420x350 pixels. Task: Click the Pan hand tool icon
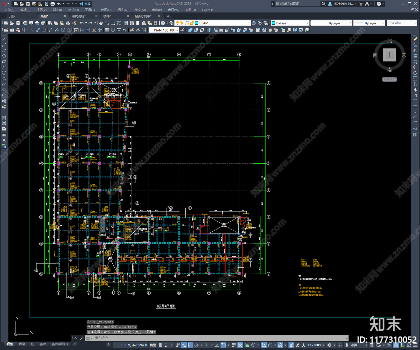click(x=101, y=23)
